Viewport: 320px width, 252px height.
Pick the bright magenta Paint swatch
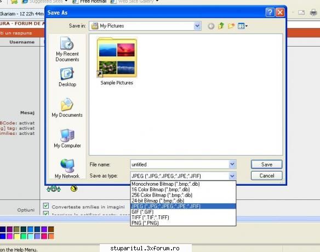click(10, 236)
